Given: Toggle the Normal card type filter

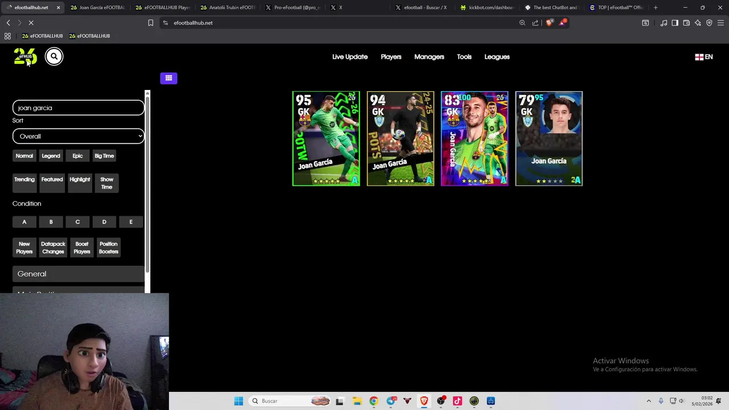Looking at the screenshot, I should 24,156.
